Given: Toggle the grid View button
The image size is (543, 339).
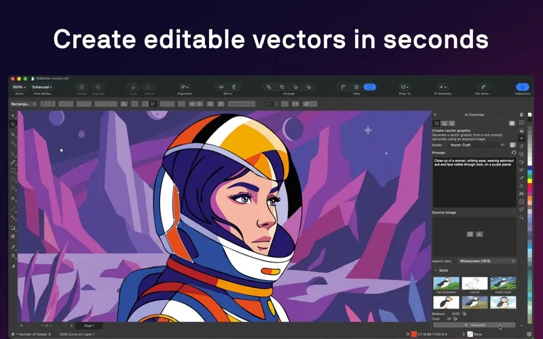Looking at the screenshot, I should pyautogui.click(x=356, y=87).
